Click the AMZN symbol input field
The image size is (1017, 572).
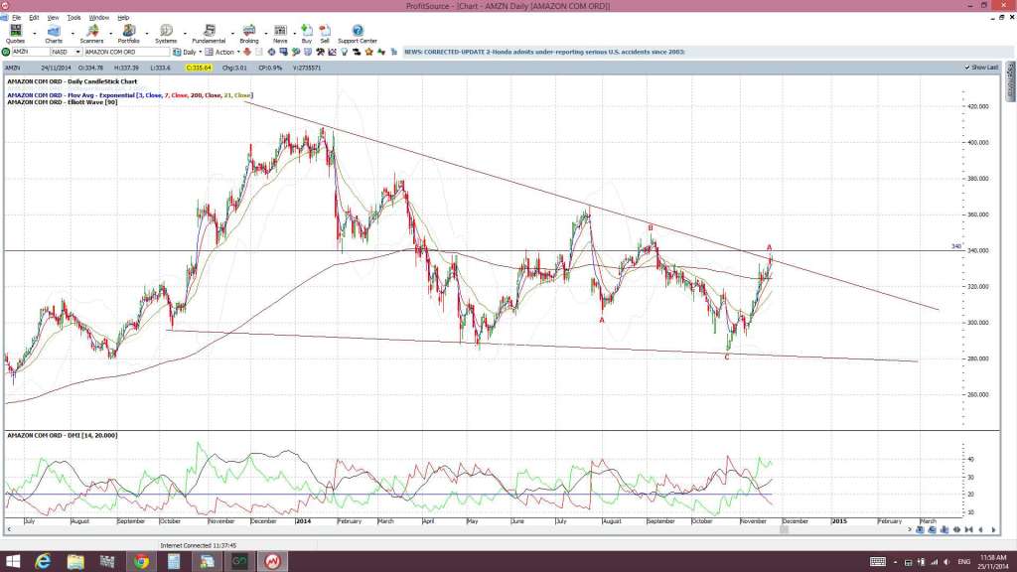tap(31, 52)
